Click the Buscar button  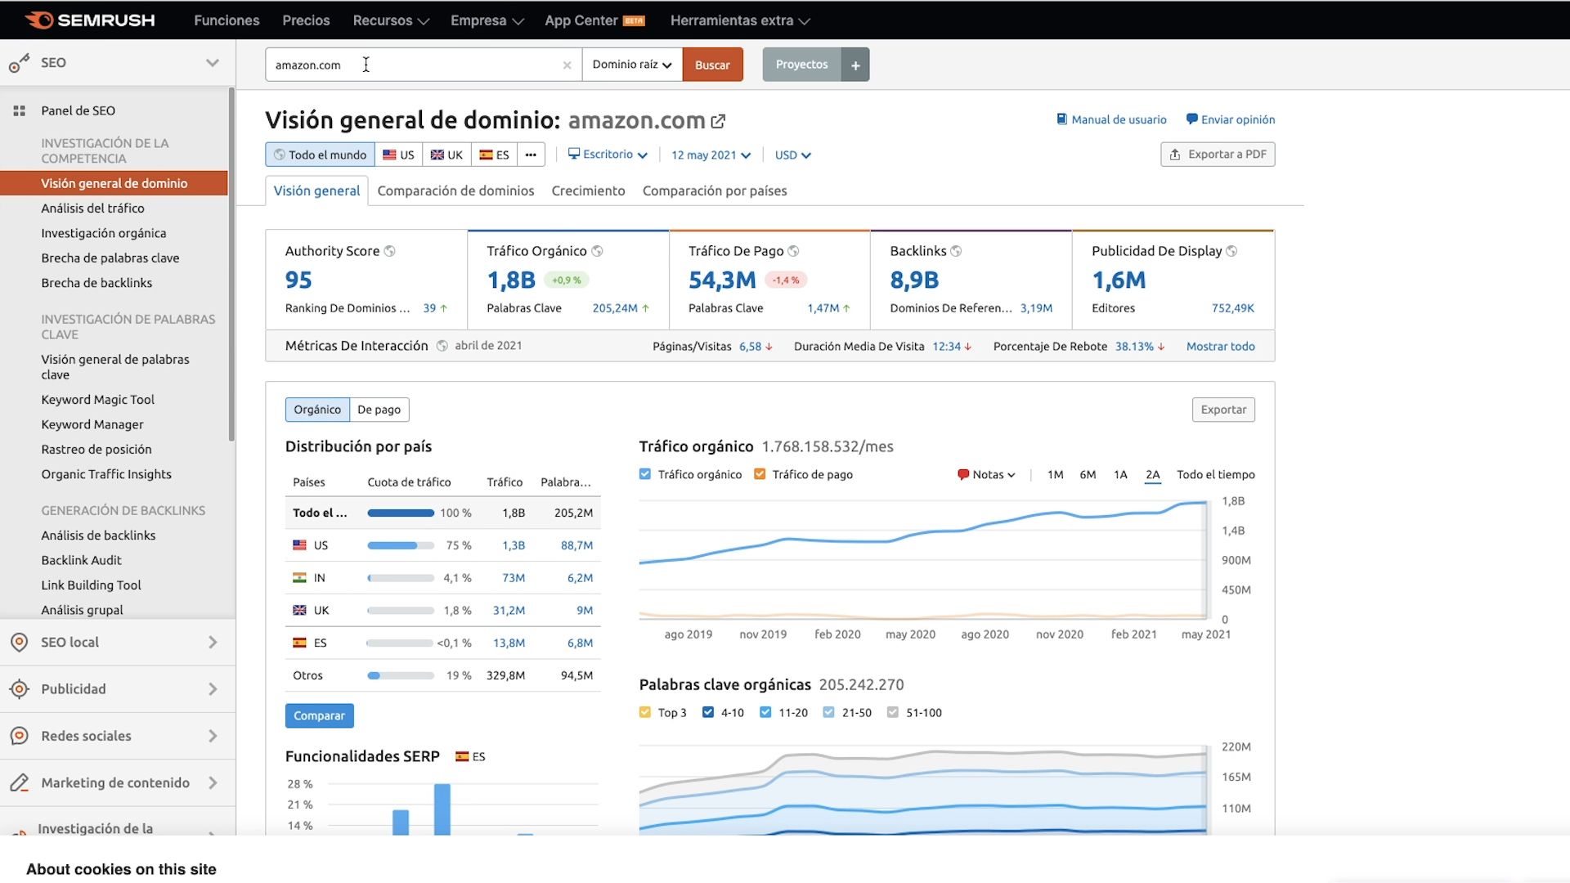click(712, 65)
